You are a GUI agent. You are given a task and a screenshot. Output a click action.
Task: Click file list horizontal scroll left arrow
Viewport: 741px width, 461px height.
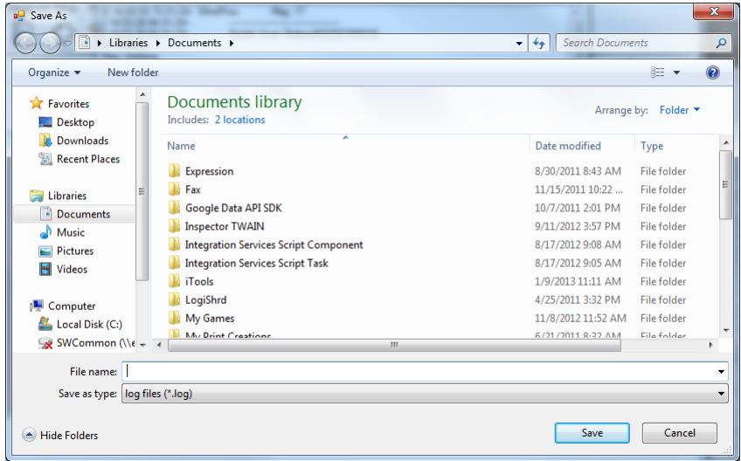[159, 345]
